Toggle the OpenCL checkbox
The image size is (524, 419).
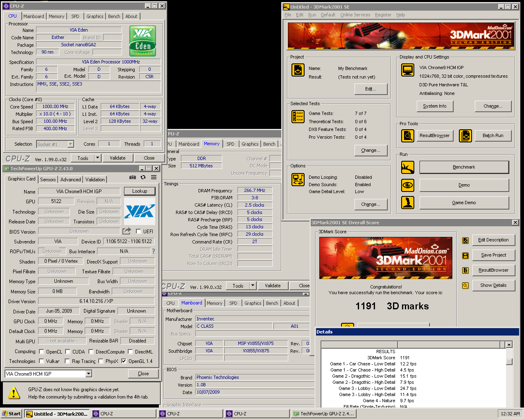click(41, 351)
